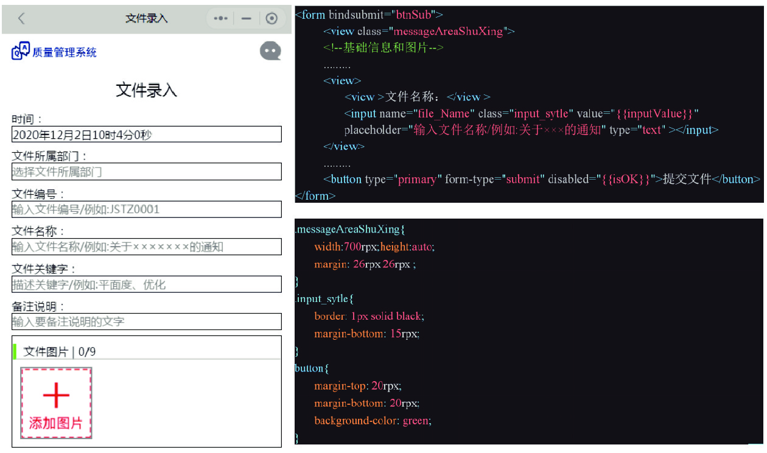Click the 时间 date-time field

[146, 135]
